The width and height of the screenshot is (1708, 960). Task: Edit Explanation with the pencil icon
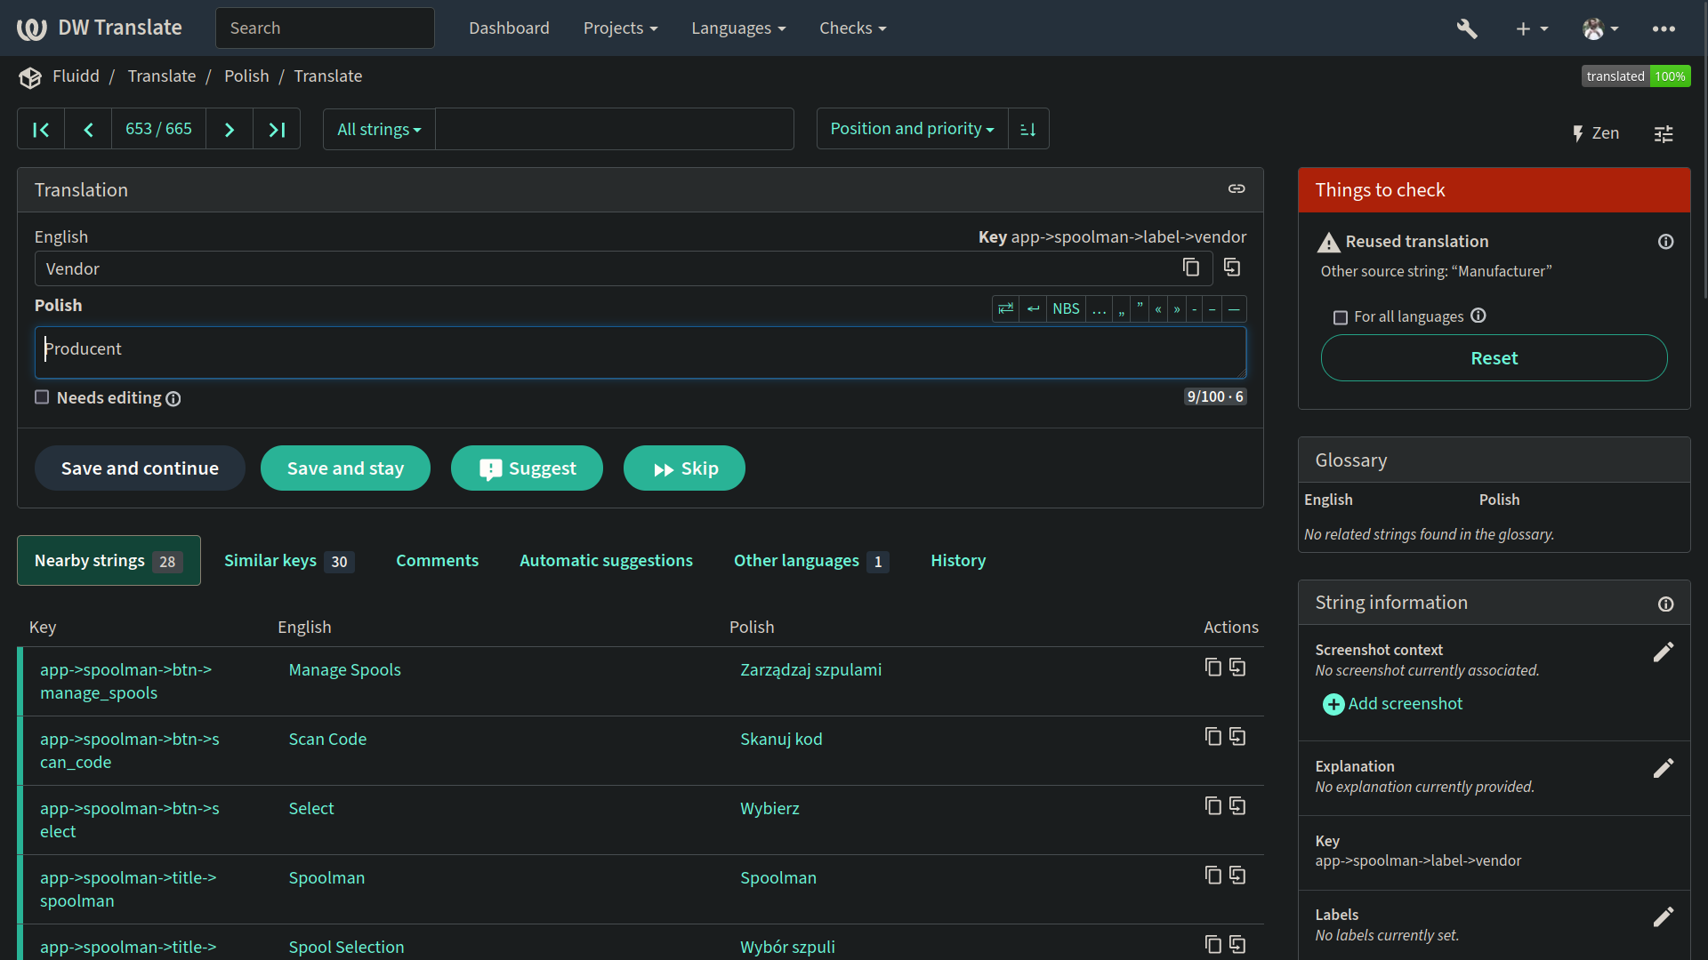[1663, 769]
